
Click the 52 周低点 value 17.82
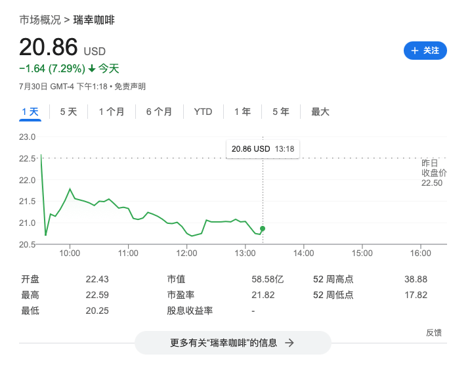[416, 295]
